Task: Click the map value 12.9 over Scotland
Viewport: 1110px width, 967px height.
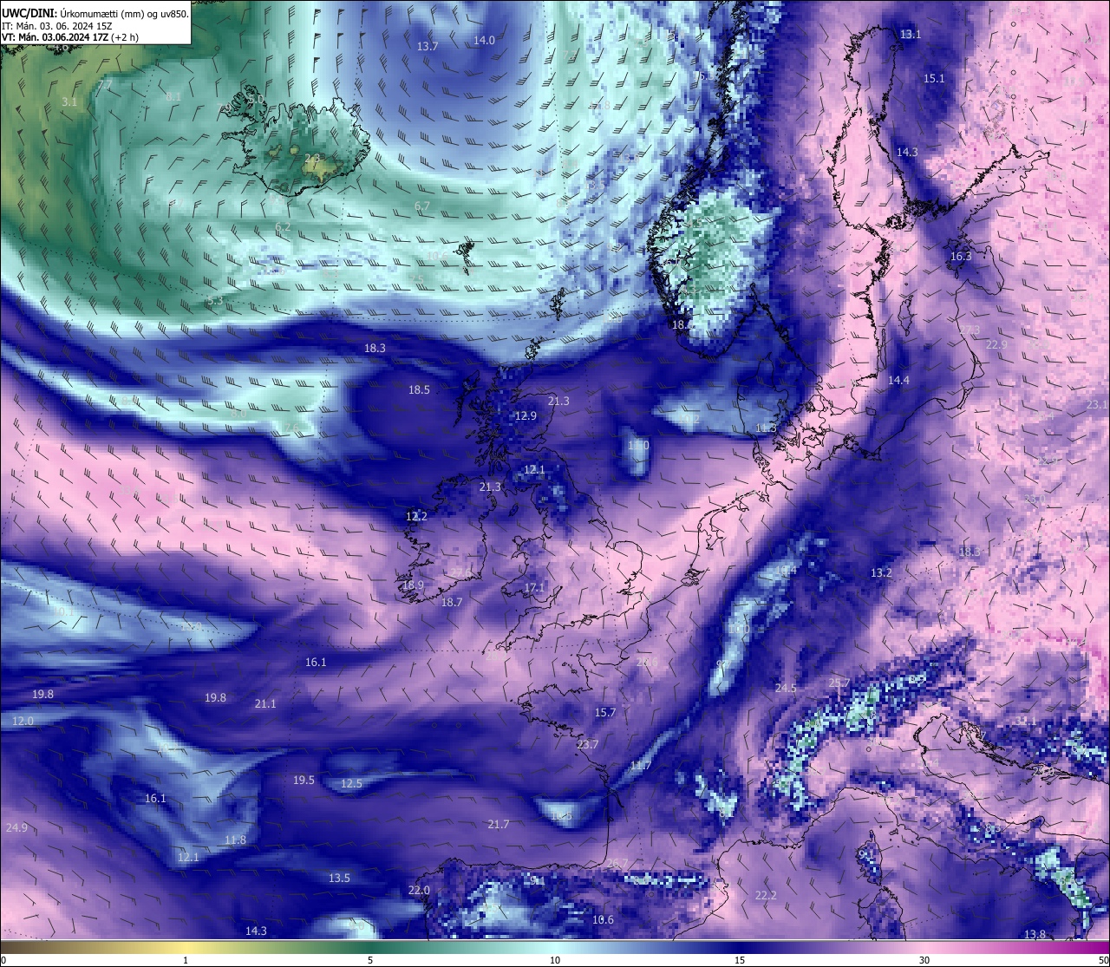Action: pos(526,415)
